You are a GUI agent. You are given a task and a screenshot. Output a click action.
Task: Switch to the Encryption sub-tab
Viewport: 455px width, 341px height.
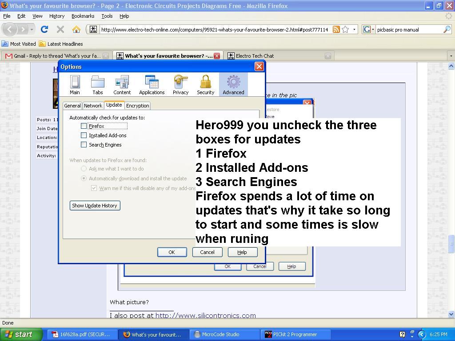click(x=138, y=106)
